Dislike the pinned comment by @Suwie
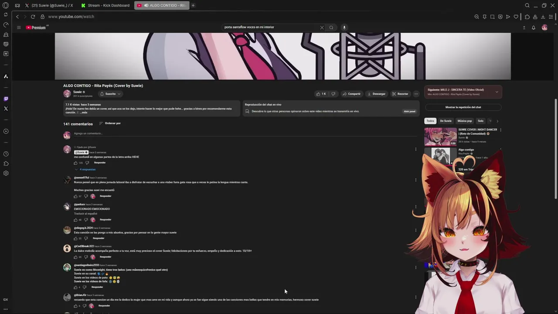This screenshot has height=314, width=558. click(x=87, y=163)
